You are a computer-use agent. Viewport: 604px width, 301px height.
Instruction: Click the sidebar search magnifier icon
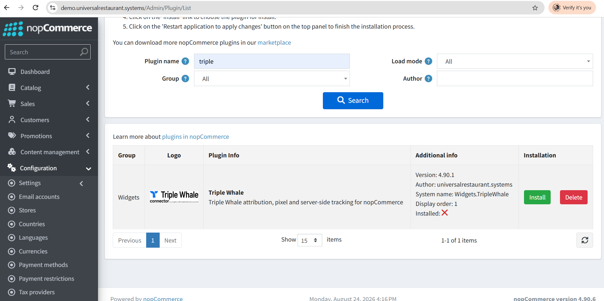tap(84, 52)
